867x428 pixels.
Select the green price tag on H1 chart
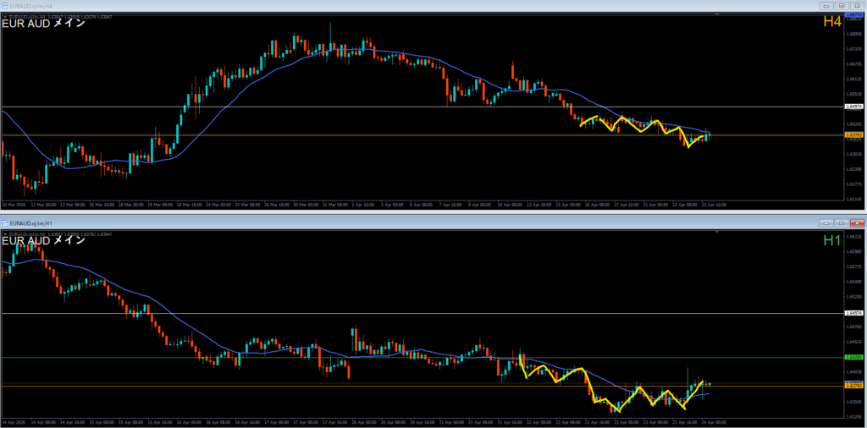pyautogui.click(x=853, y=358)
